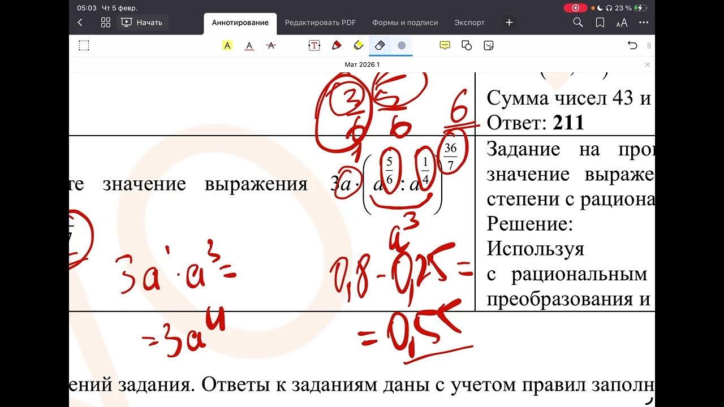Open the more options ellipsis menu
The image size is (724, 407).
pyautogui.click(x=644, y=23)
